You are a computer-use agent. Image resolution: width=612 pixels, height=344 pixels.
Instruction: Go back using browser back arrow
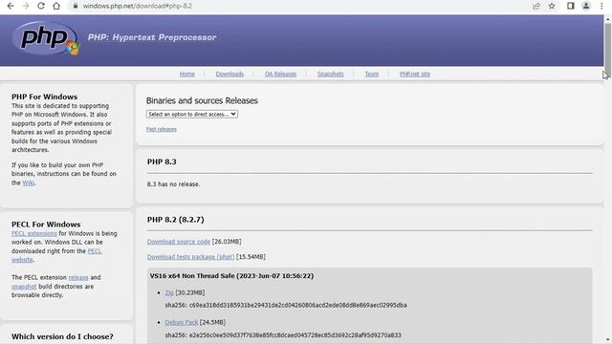click(x=11, y=6)
